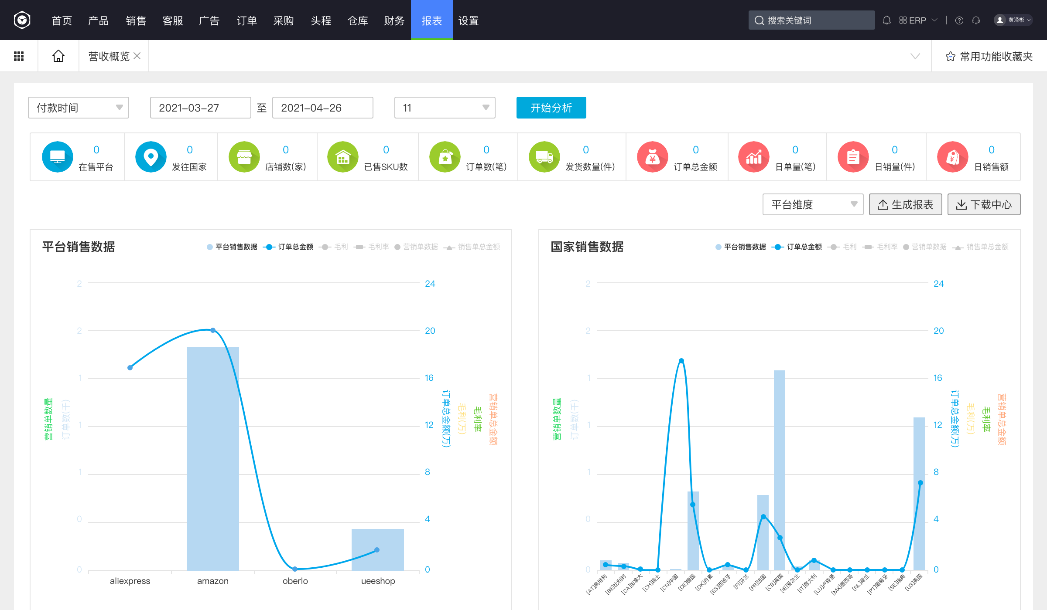Go to the home page icon tab

click(x=58, y=56)
